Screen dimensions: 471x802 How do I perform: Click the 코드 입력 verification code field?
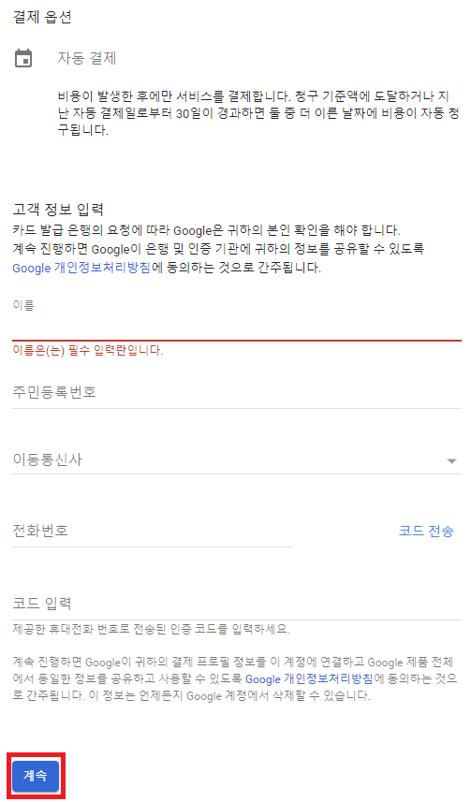tap(237, 604)
